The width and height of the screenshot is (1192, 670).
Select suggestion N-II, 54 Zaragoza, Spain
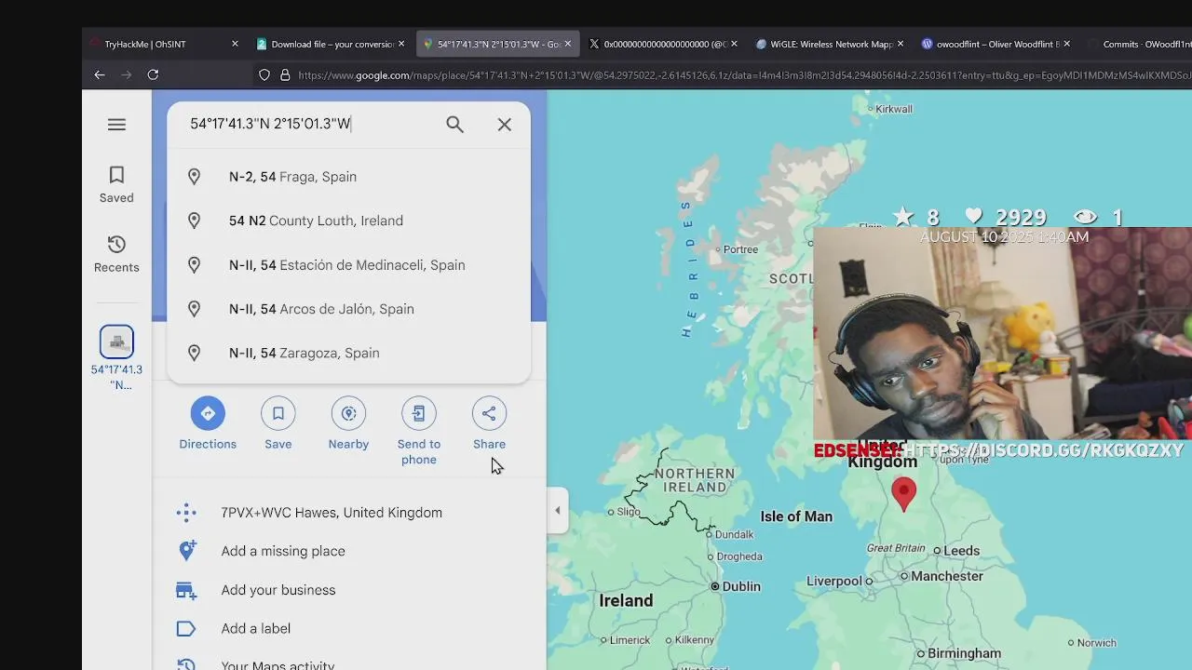348,353
